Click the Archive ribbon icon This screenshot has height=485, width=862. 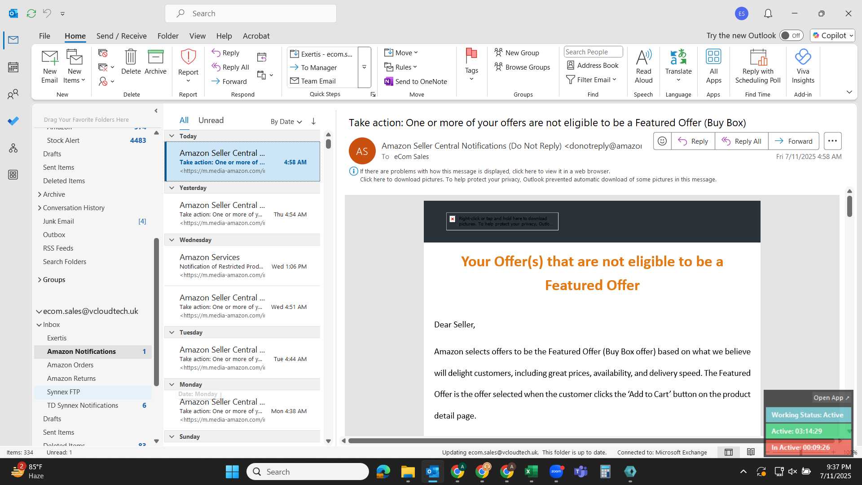pyautogui.click(x=155, y=62)
